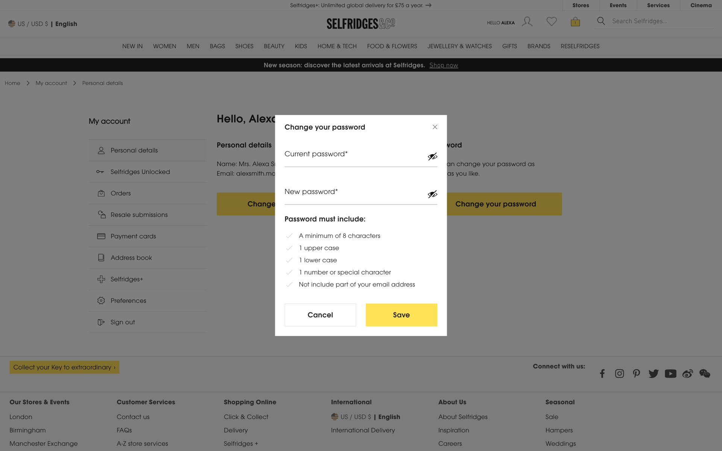Open About Selfridges footer link

pos(463,417)
